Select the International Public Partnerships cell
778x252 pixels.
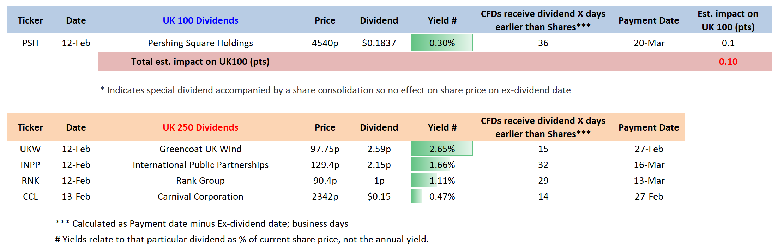(x=200, y=165)
